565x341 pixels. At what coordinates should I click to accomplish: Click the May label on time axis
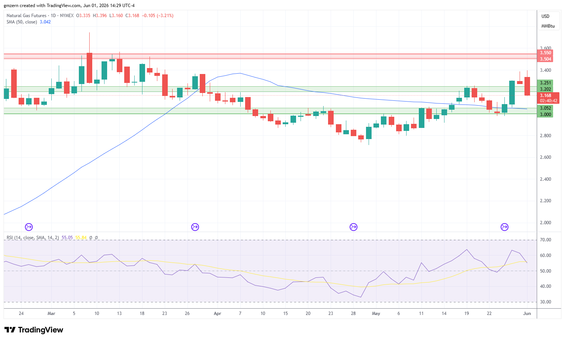376,313
